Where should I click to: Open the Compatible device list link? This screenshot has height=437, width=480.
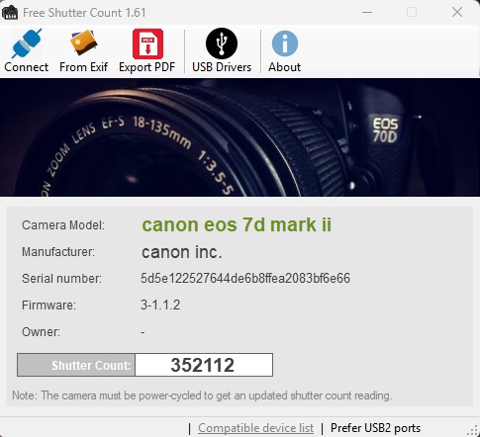255,428
